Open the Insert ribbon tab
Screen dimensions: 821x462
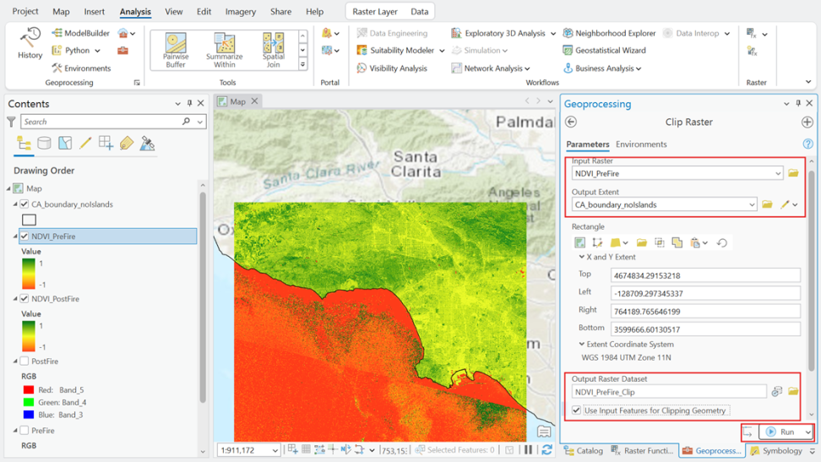95,11
